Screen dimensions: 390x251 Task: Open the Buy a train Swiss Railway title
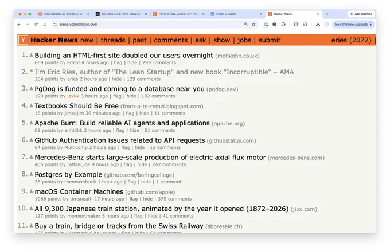pyautogui.click(x=119, y=226)
